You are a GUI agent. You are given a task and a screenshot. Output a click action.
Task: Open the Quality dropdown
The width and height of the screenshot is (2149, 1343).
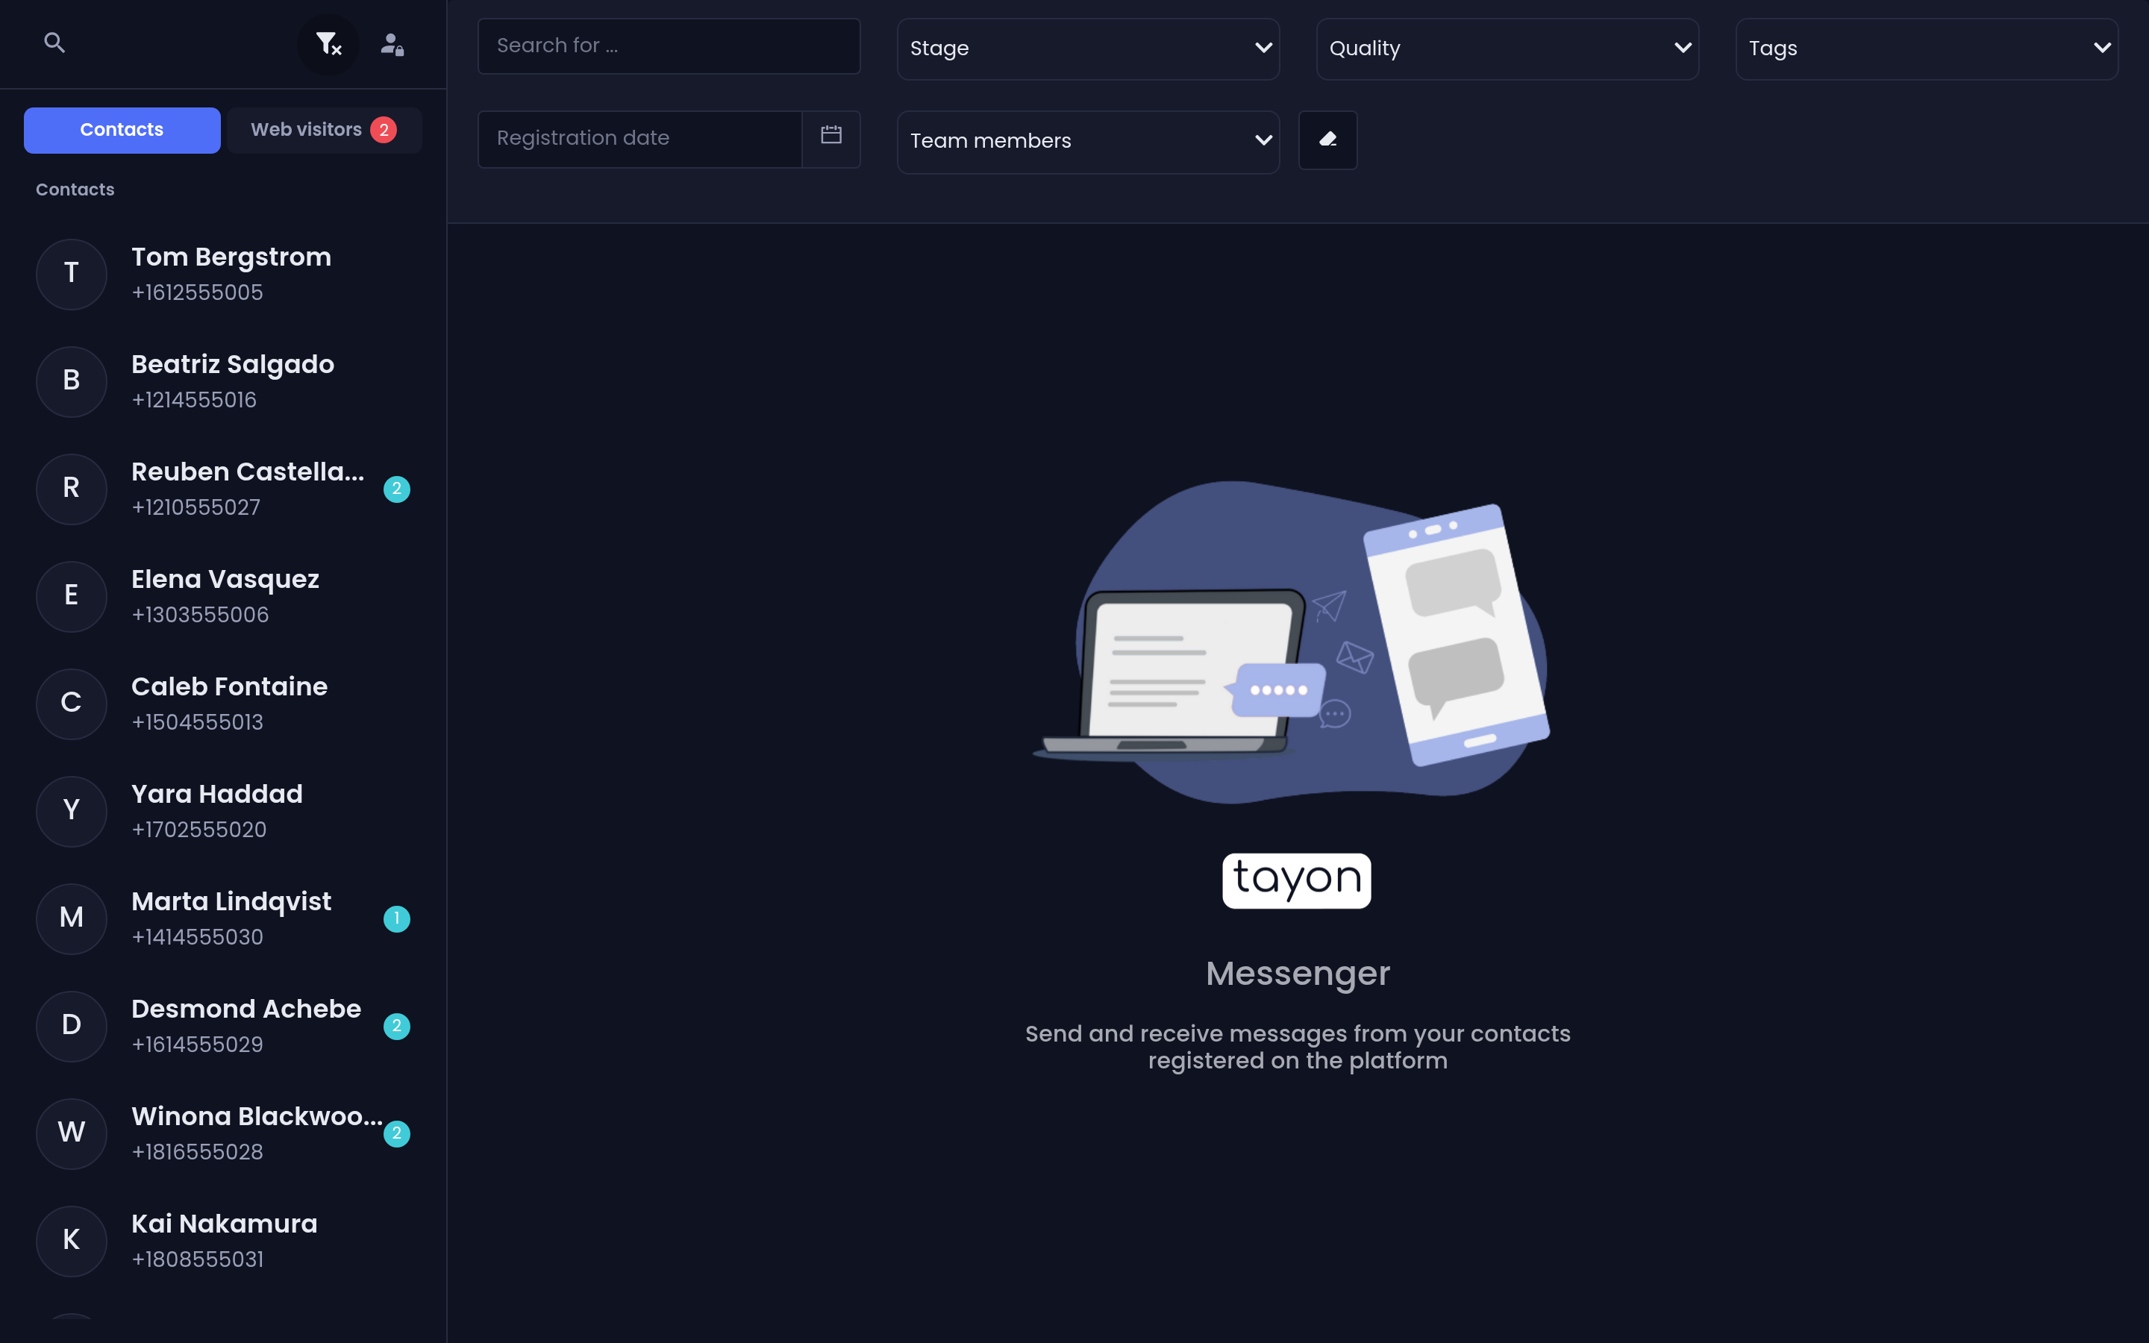pyautogui.click(x=1507, y=48)
